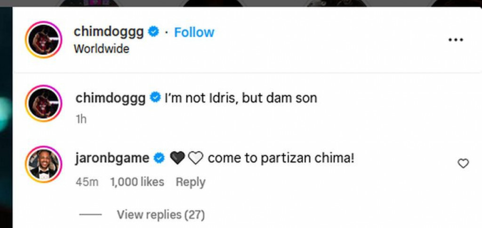Click the verified badge beside the header chimdoggg name
Screen dimensions: 482x228
[x=153, y=32]
